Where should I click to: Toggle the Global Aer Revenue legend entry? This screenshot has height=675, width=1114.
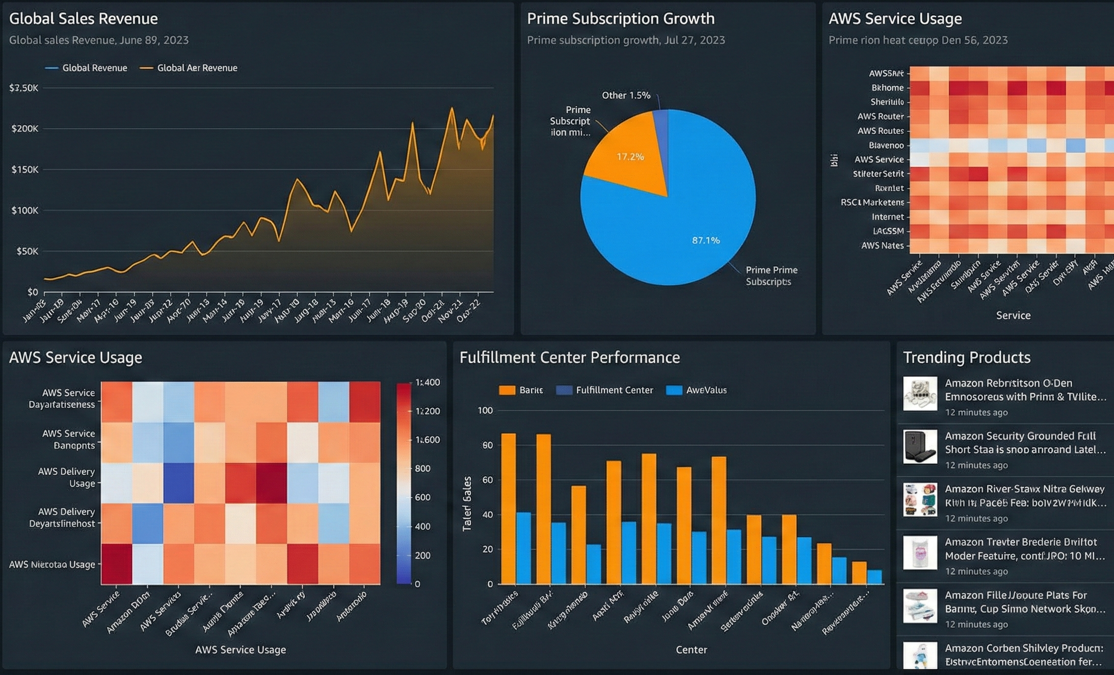pyautogui.click(x=196, y=68)
